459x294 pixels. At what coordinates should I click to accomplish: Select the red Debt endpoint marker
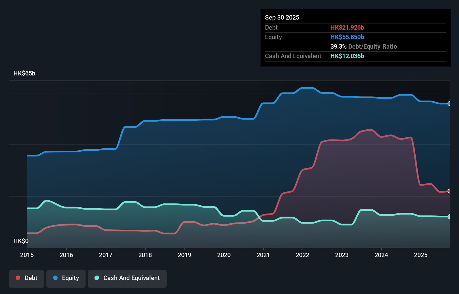coord(449,191)
